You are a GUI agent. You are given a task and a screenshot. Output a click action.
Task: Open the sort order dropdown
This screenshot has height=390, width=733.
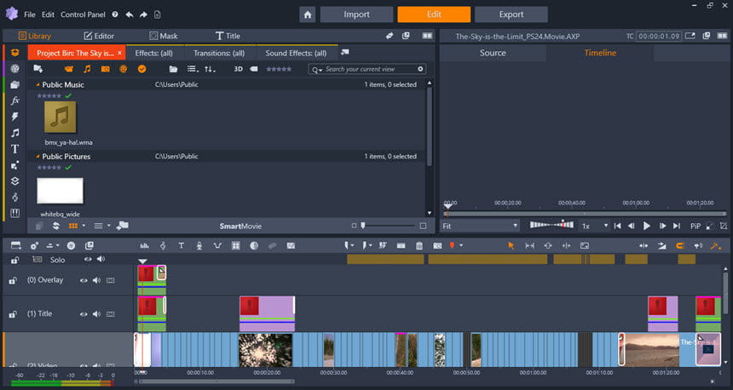click(210, 69)
